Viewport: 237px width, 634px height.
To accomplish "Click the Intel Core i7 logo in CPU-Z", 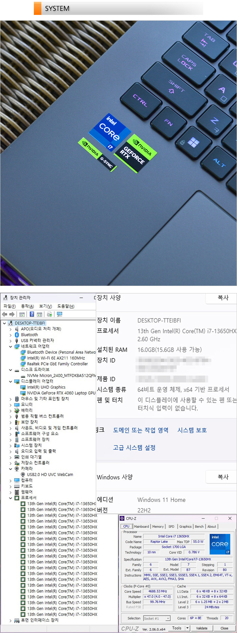I will (x=220, y=544).
